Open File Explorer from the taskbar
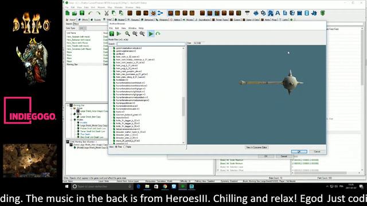The width and height of the screenshot is (367, 206). [x=147, y=187]
